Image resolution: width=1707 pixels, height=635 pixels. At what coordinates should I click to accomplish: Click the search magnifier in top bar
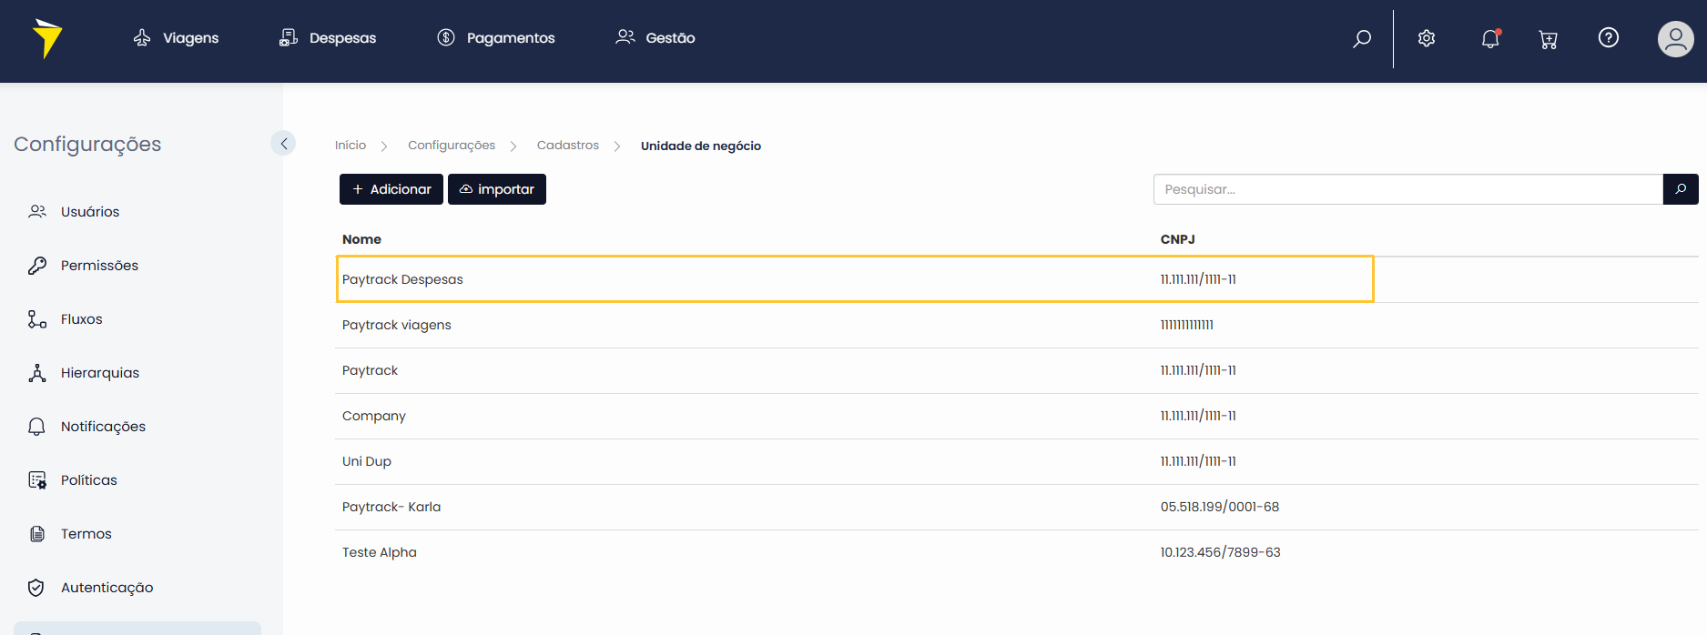[x=1362, y=38]
